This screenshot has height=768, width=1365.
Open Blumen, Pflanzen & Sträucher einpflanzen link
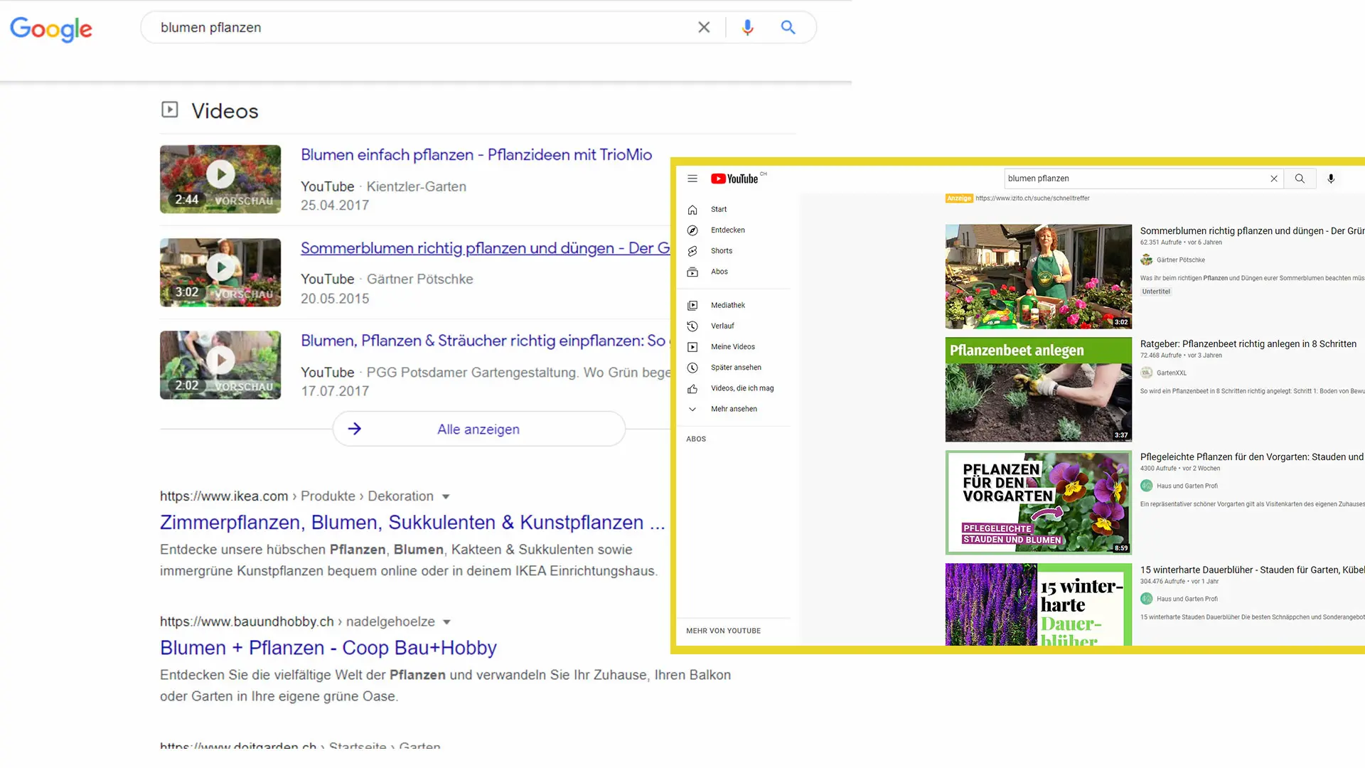pyautogui.click(x=483, y=341)
